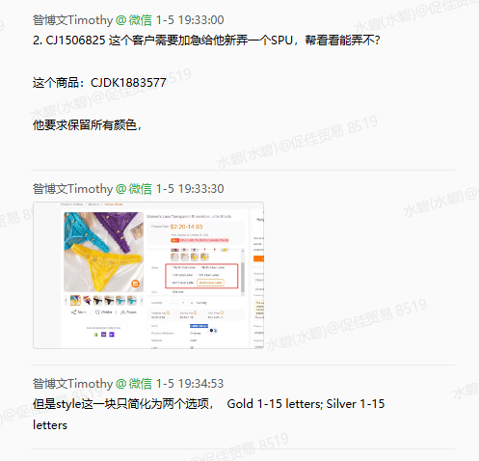This screenshot has height=461, width=479.
Task: Click the Report icon beside Wishlist
Action: [122, 312]
